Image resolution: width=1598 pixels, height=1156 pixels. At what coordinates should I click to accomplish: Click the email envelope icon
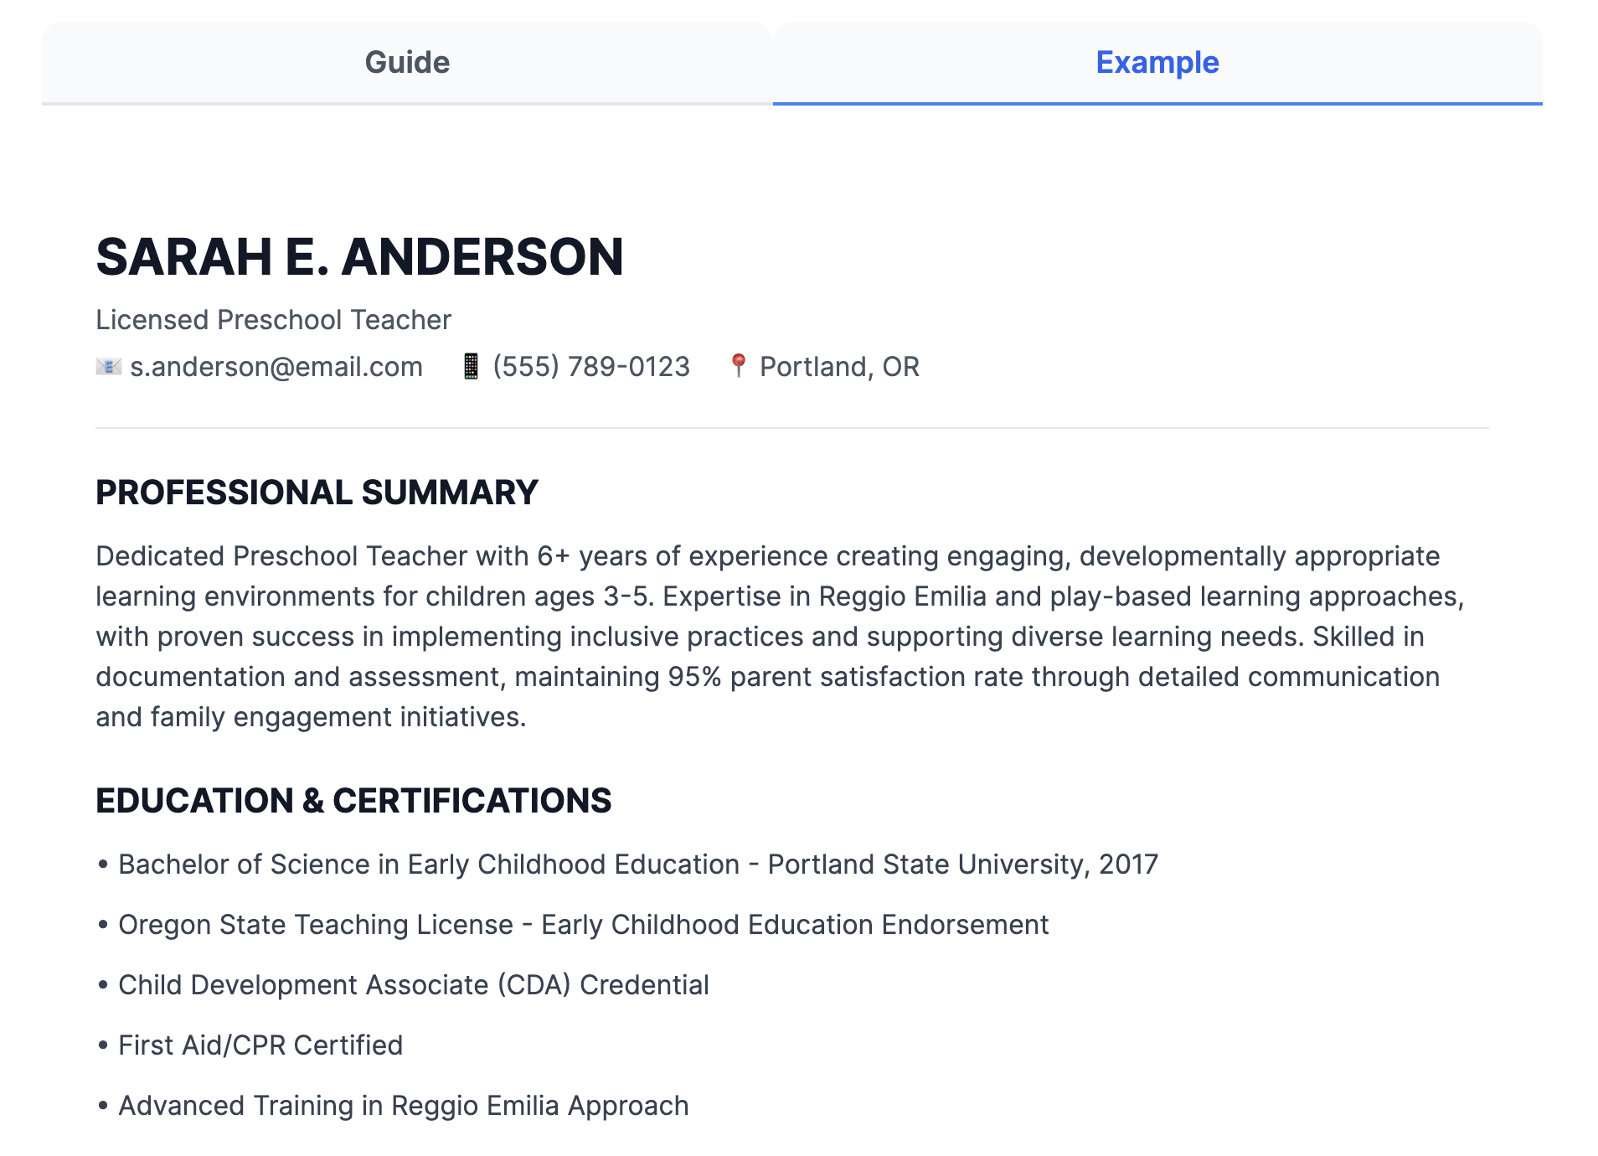(x=109, y=367)
